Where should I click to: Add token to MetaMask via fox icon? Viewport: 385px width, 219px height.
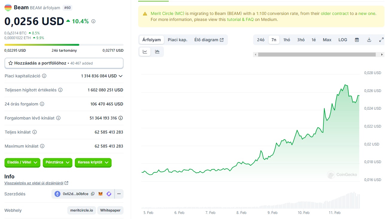pyautogui.click(x=101, y=194)
